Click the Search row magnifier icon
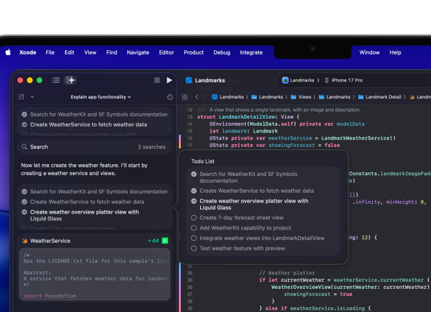431x312 pixels. coord(24,147)
